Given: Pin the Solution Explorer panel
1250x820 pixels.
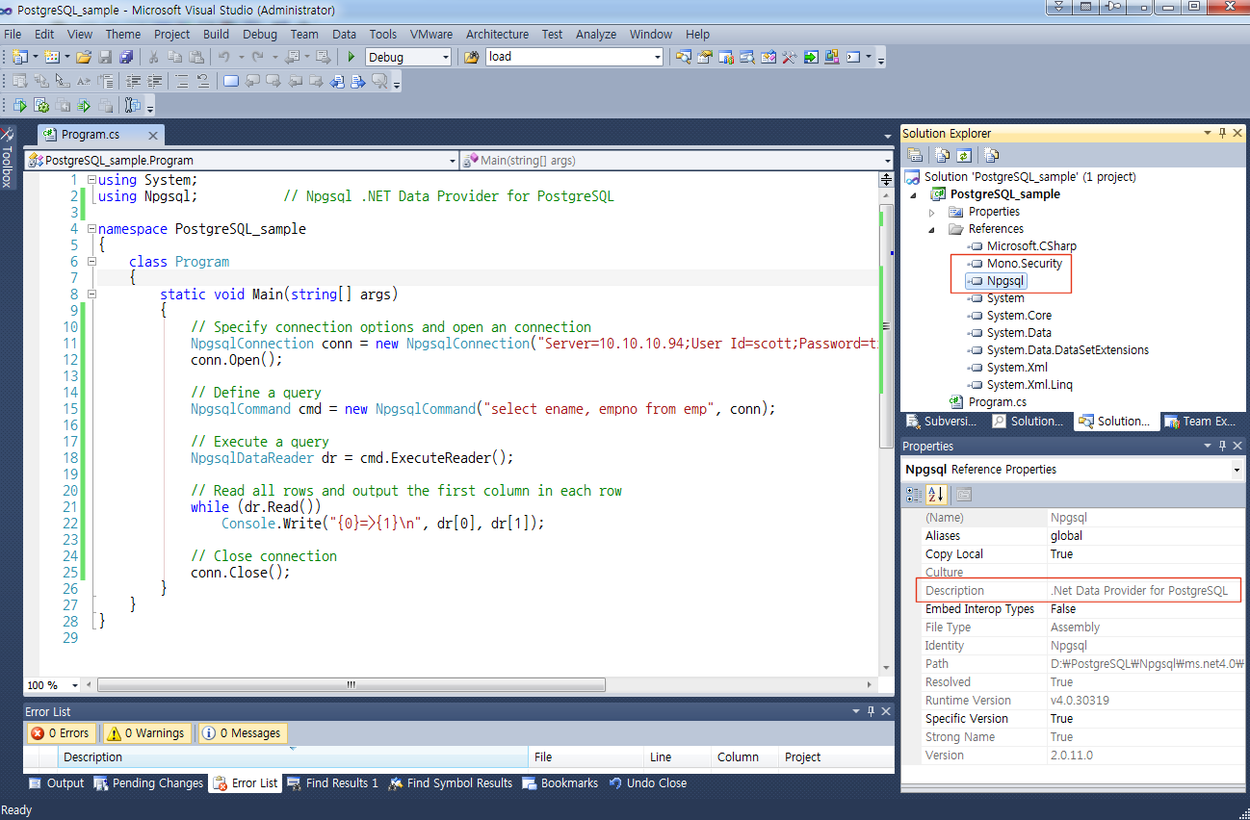Looking at the screenshot, I should click(1222, 133).
